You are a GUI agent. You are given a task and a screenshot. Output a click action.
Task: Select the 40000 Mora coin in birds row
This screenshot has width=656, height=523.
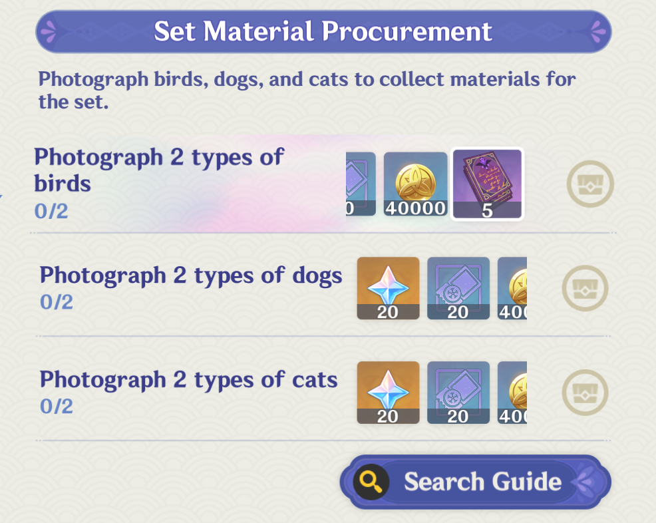point(415,184)
